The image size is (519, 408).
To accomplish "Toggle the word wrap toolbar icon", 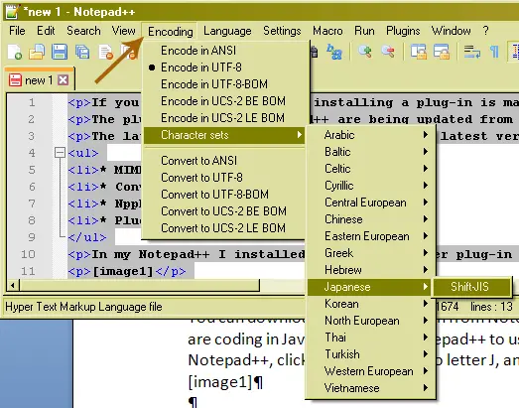I will 472,52.
